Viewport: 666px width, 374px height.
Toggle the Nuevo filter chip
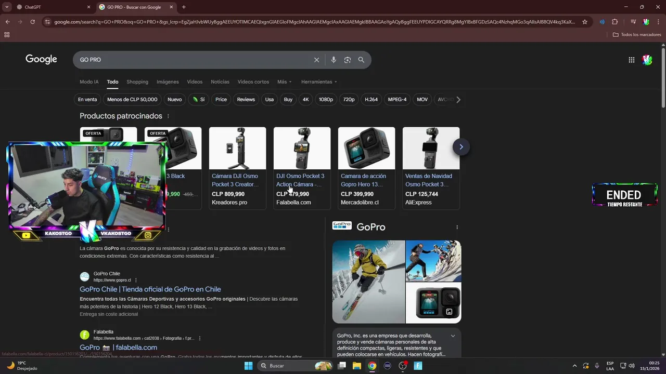click(175, 99)
